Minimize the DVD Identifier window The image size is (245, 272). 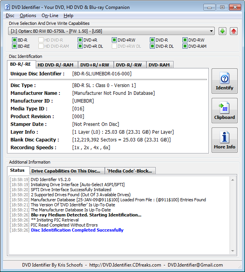[x=209, y=7]
